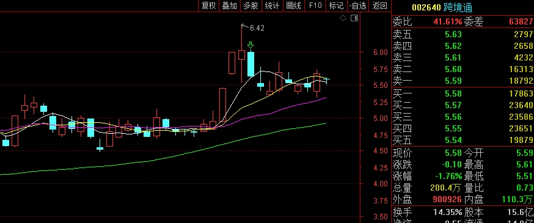The width and height of the screenshot is (534, 223).
Task: Remove stock via -自选 button
Action: (357, 5)
